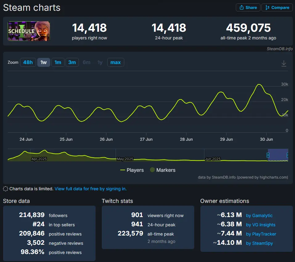This screenshot has width=295, height=262.
Task: Open the Gamalytic owner estimate link
Action: click(x=259, y=216)
